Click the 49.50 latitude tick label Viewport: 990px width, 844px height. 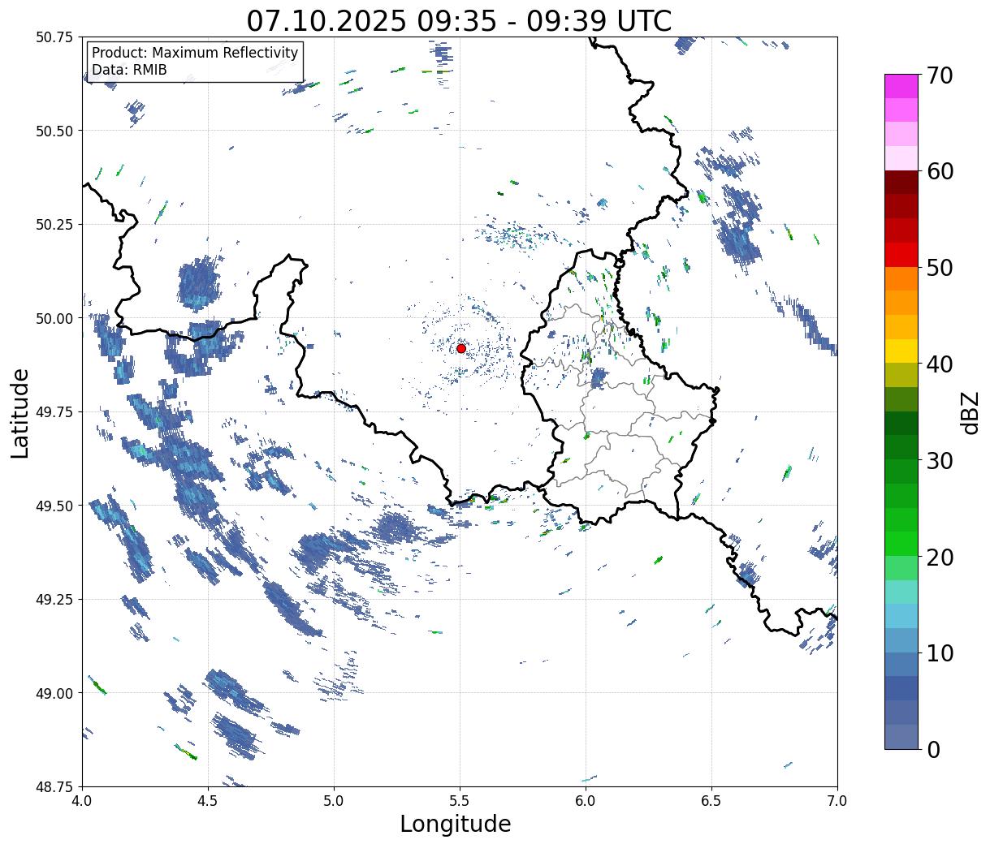click(x=54, y=506)
